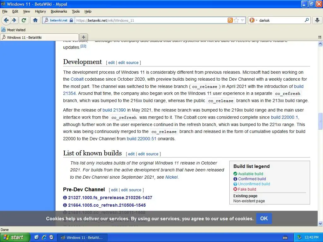Image resolution: width=323 pixels, height=242 pixels.
Task: Click the scrollbar down arrow
Action: pos(320,223)
